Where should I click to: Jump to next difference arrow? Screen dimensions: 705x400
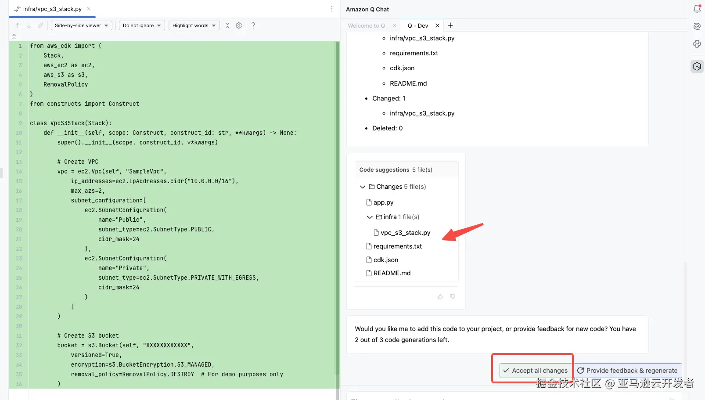(29, 25)
